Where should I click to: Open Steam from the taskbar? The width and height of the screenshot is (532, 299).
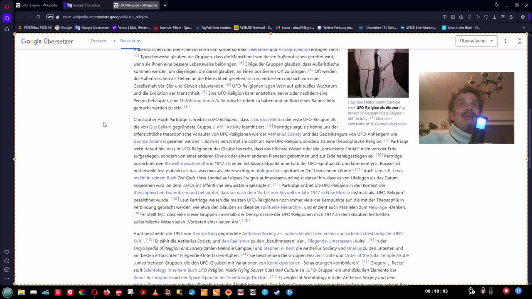pos(277,292)
